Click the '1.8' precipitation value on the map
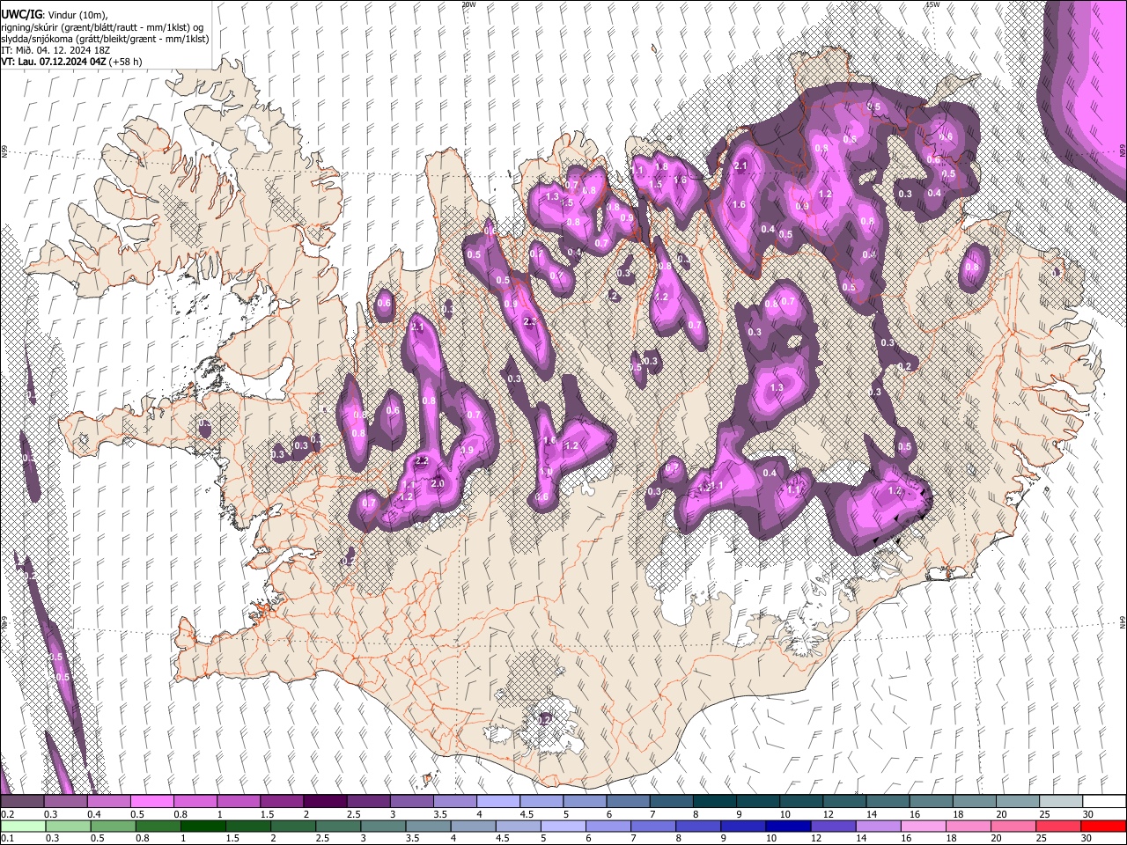Image resolution: width=1127 pixels, height=845 pixels. click(662, 165)
